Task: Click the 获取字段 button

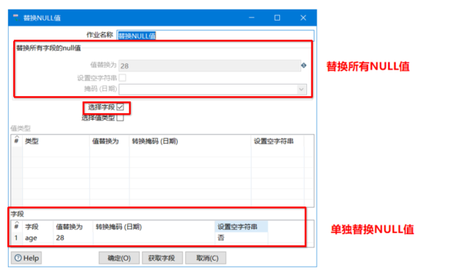Action: (162, 258)
